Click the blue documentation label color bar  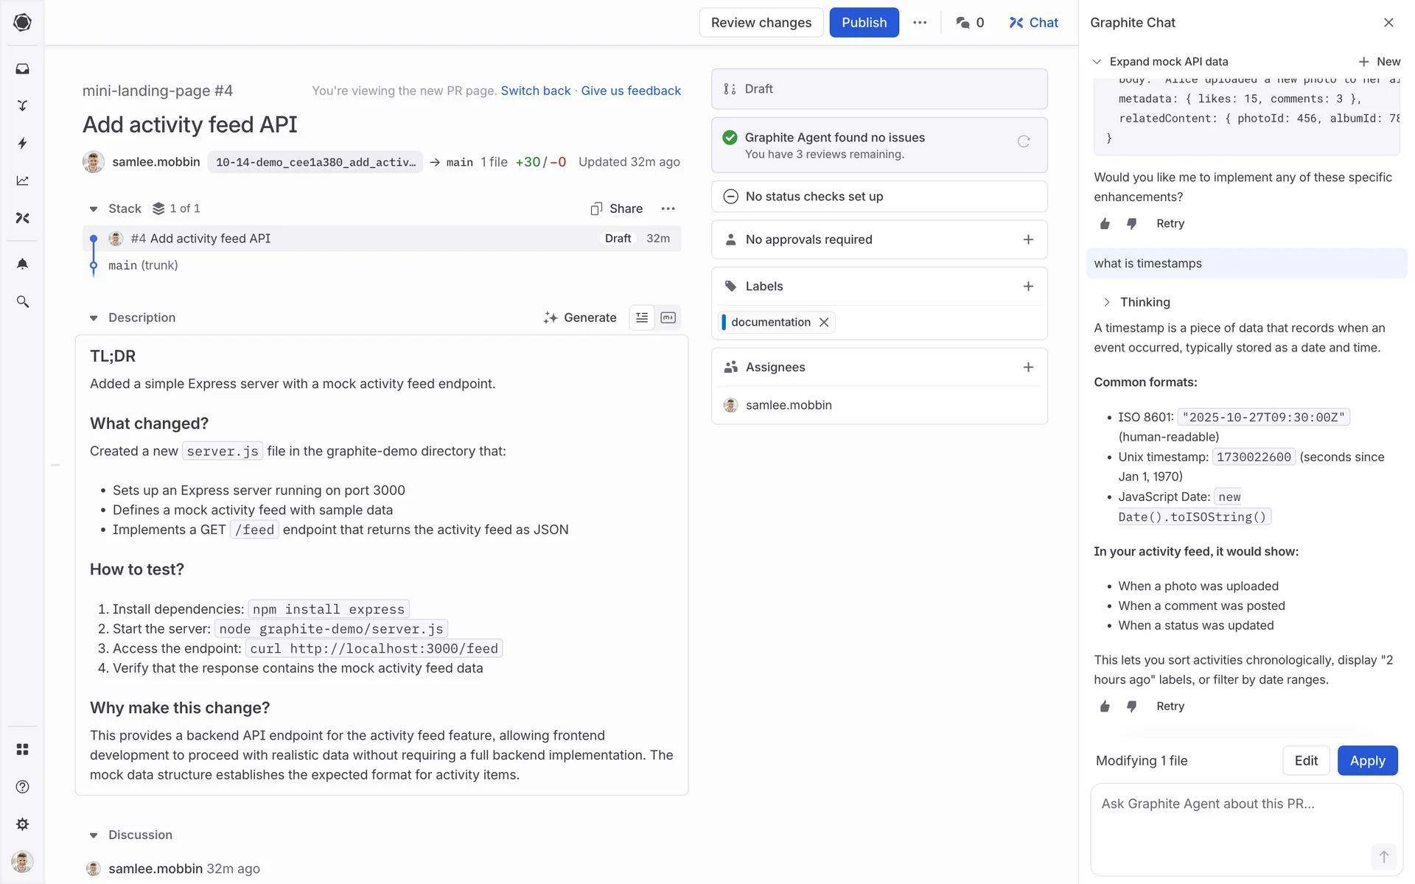point(724,322)
